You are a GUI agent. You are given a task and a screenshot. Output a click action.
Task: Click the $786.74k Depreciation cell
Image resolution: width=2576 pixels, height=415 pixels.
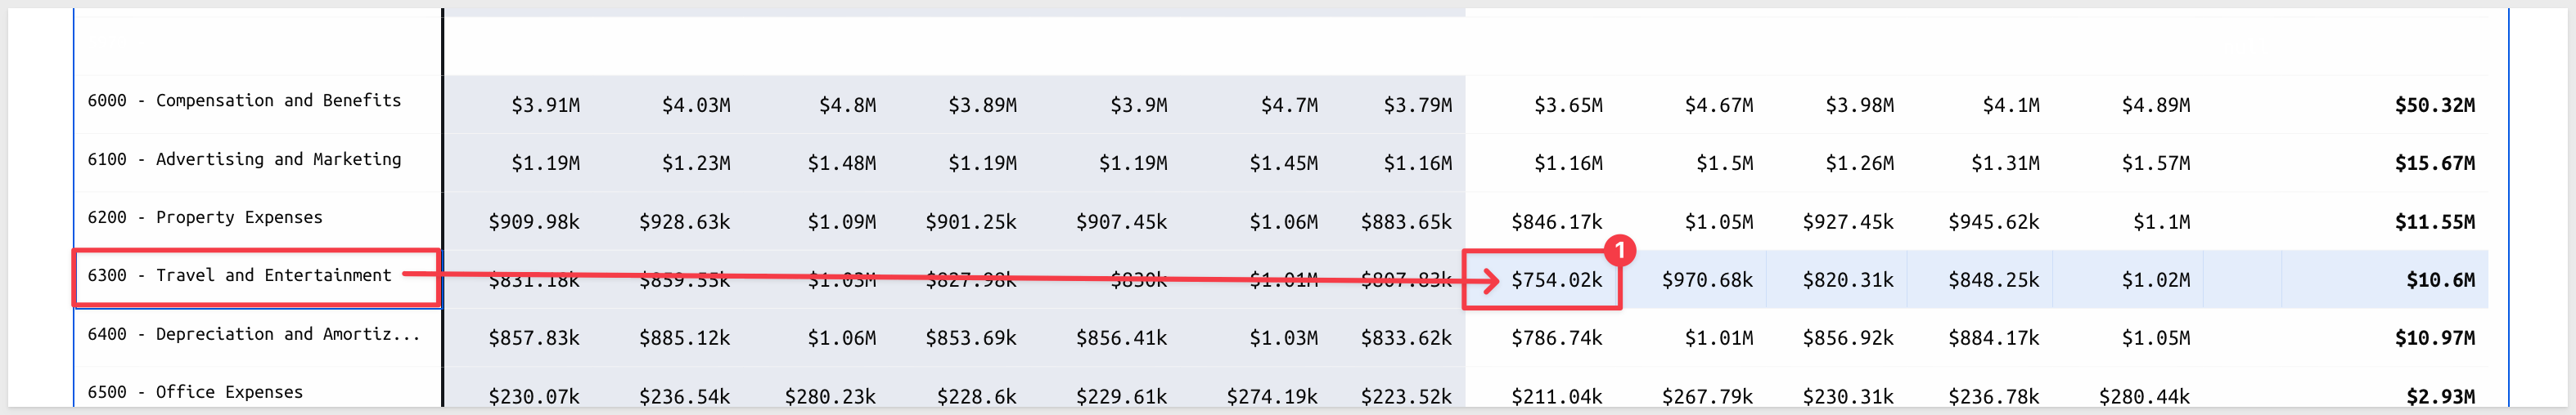click(x=1556, y=339)
